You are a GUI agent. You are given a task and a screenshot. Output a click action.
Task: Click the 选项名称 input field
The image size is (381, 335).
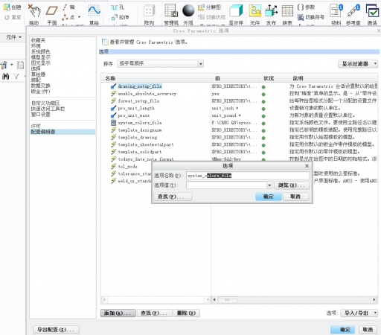(248, 176)
